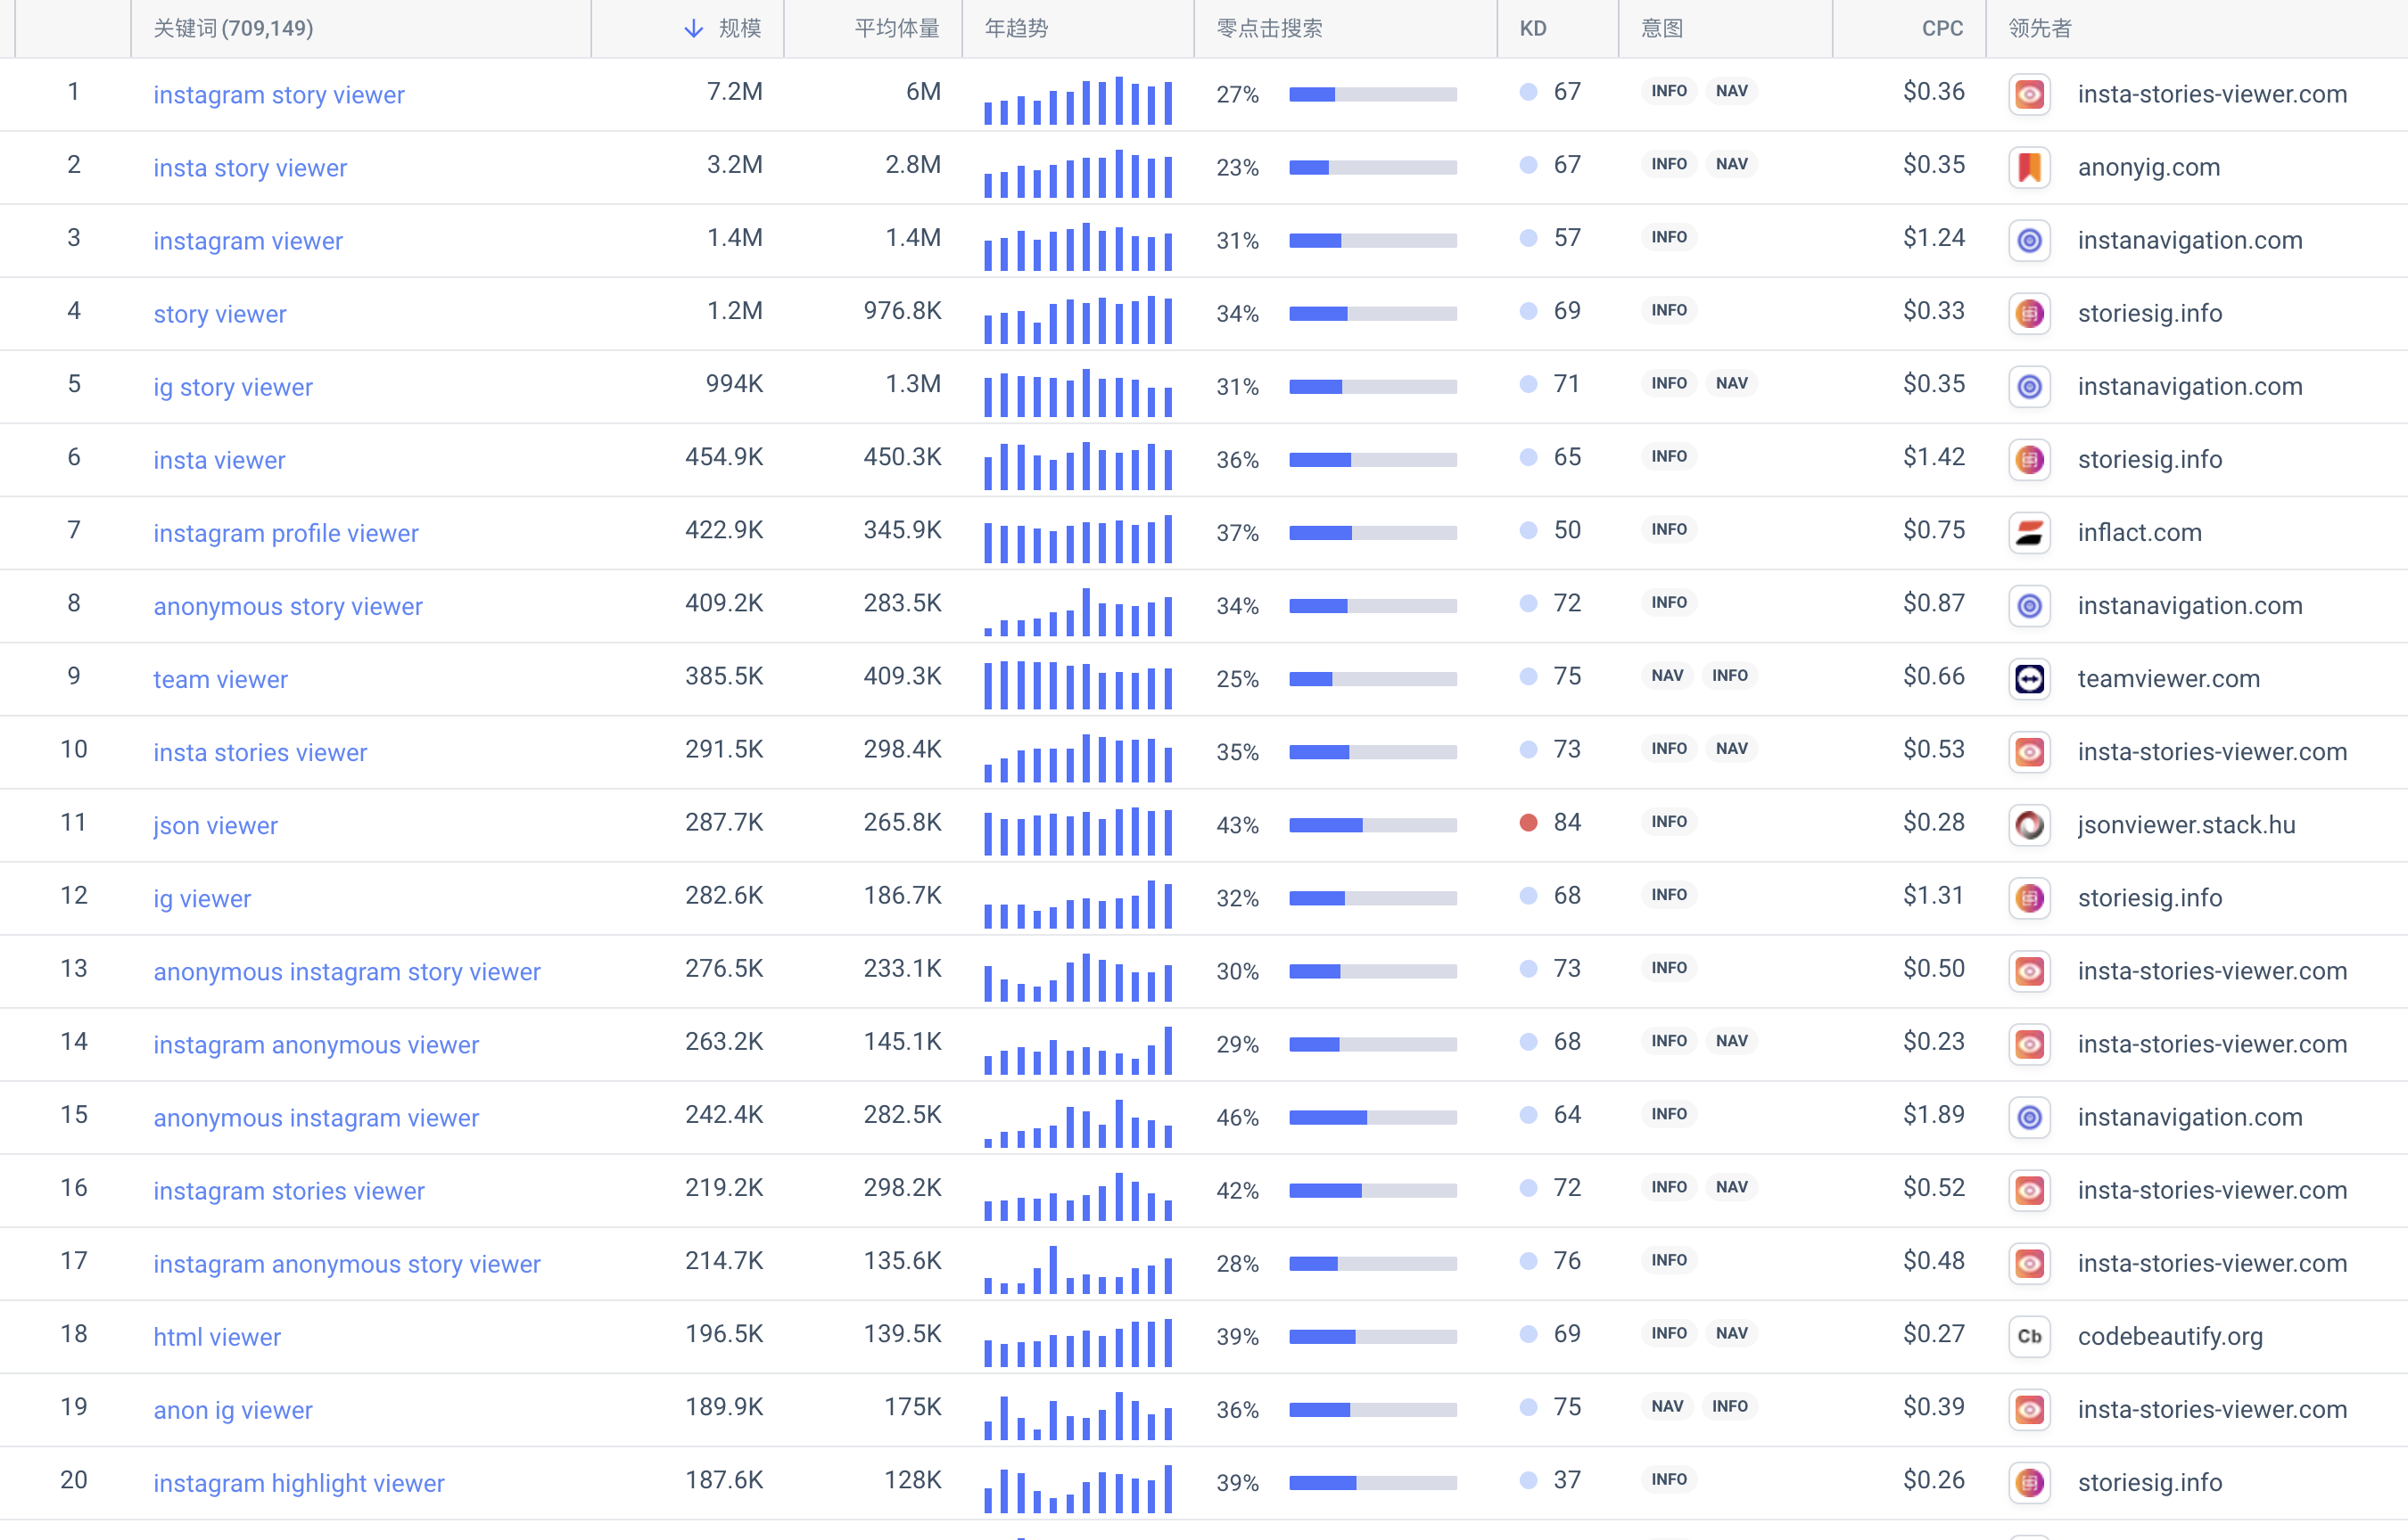This screenshot has height=1540, width=2408.
Task: Open the json viewer keyword link
Action: tap(215, 825)
